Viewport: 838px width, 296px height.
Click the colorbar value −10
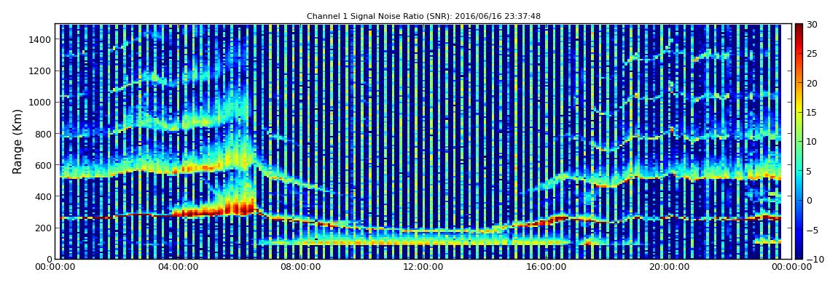coord(814,259)
